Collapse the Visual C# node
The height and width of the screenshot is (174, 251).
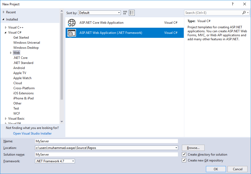coord(6,33)
